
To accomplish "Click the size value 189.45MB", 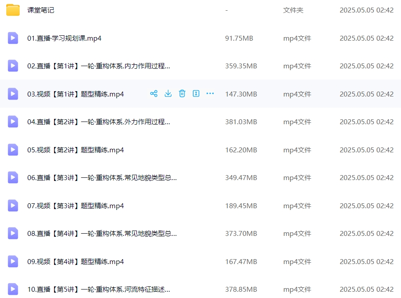I will (241, 206).
